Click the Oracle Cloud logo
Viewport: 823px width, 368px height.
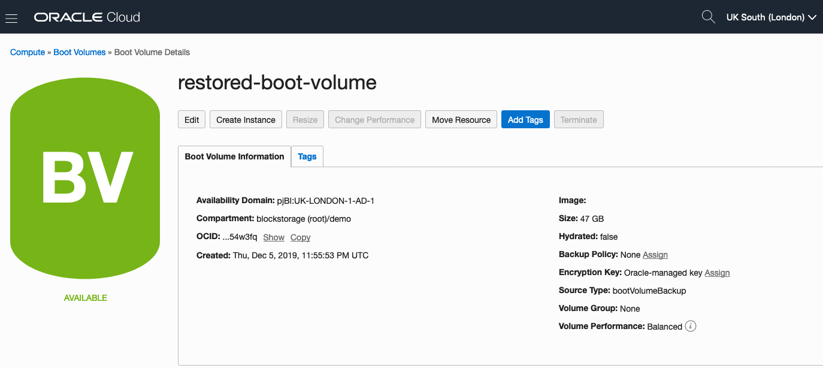tap(87, 17)
